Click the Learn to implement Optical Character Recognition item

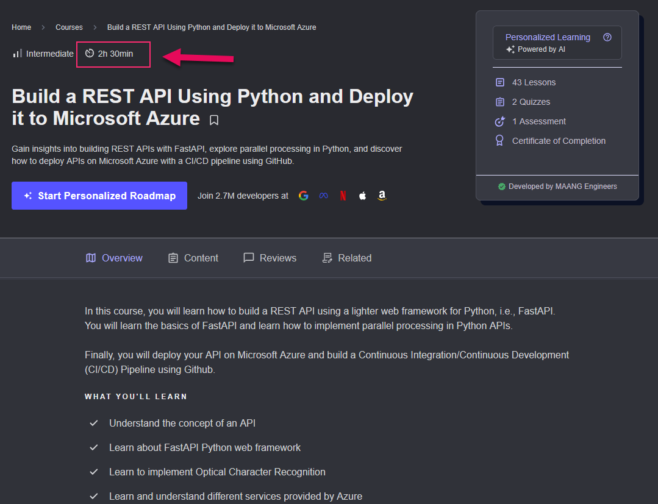217,472
